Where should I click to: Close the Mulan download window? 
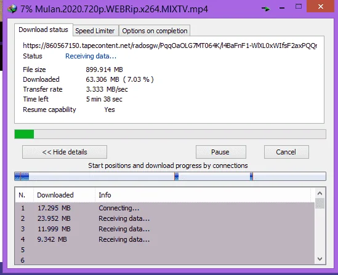coord(320,7)
